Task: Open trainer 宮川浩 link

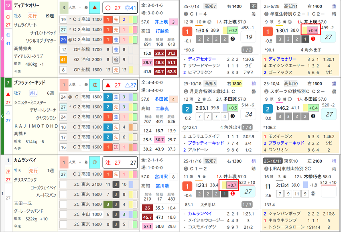Action: [162, 186]
